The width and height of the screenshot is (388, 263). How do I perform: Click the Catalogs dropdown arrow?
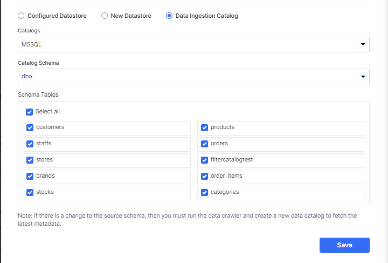(363, 44)
